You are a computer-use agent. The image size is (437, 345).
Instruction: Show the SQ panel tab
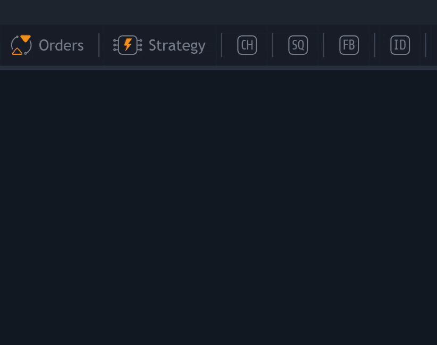(x=298, y=45)
